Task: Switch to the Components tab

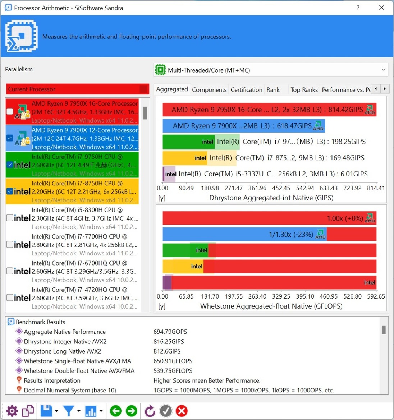Action: click(x=209, y=90)
